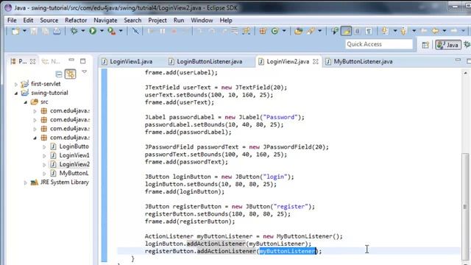This screenshot has width=471, height=265.
Task: Open Package Explorer view menu triangle
Action: click(x=85, y=72)
